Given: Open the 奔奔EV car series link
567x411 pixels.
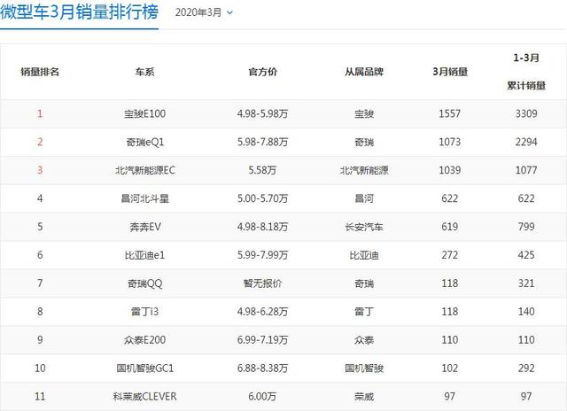Looking at the screenshot, I should [x=144, y=227].
